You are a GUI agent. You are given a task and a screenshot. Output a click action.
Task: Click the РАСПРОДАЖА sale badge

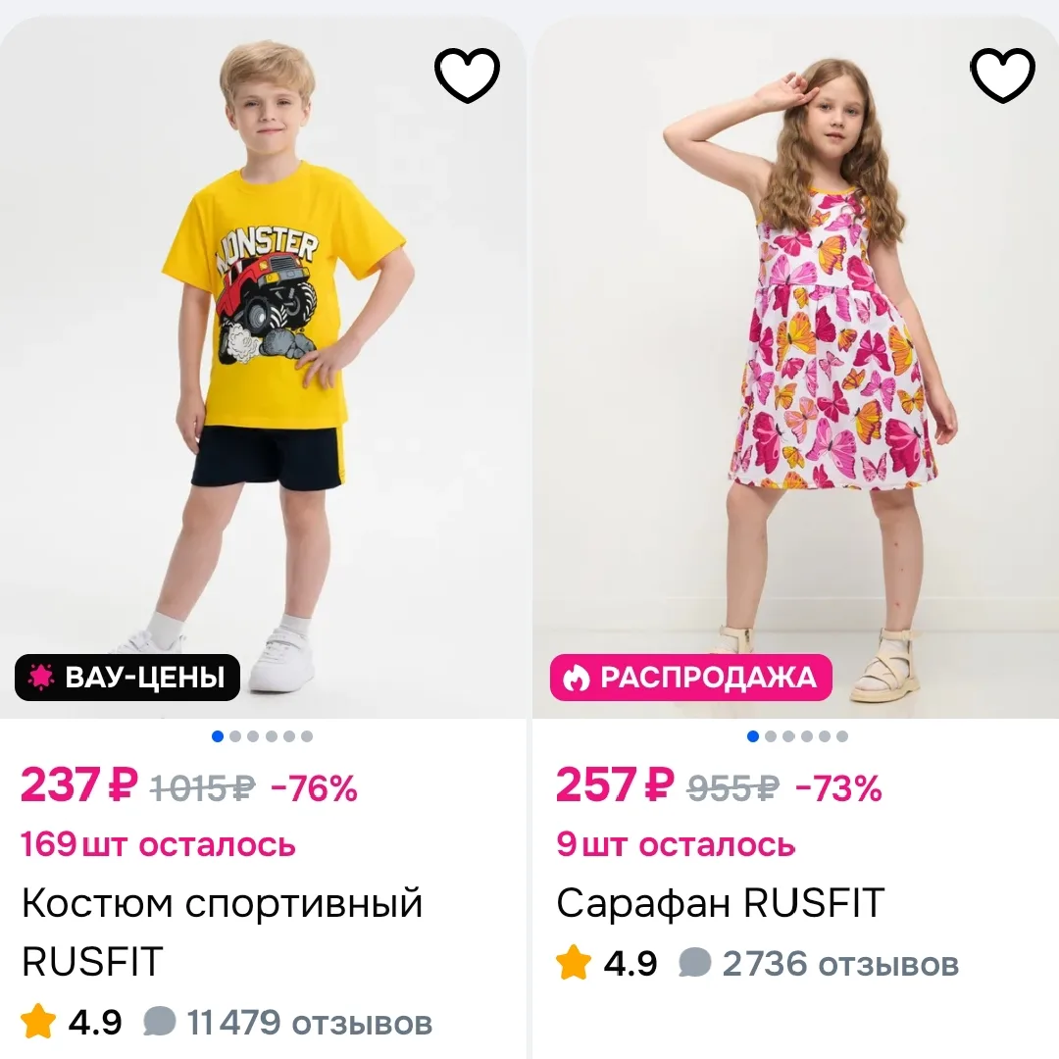click(691, 678)
